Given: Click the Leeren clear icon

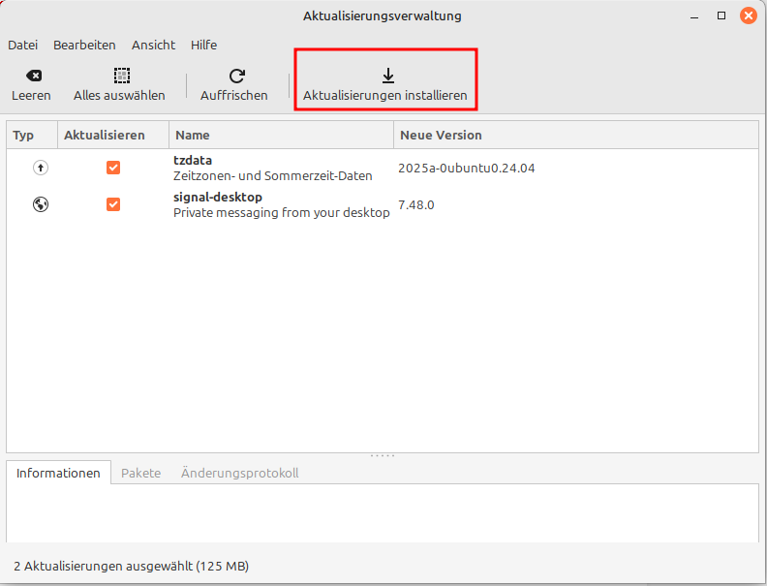Looking at the screenshot, I should (33, 76).
